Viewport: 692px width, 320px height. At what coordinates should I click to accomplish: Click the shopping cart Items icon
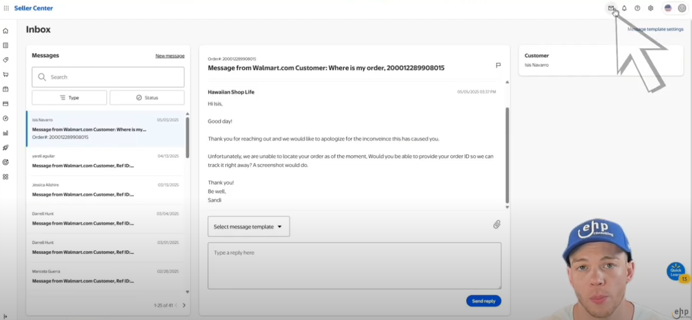(6, 75)
